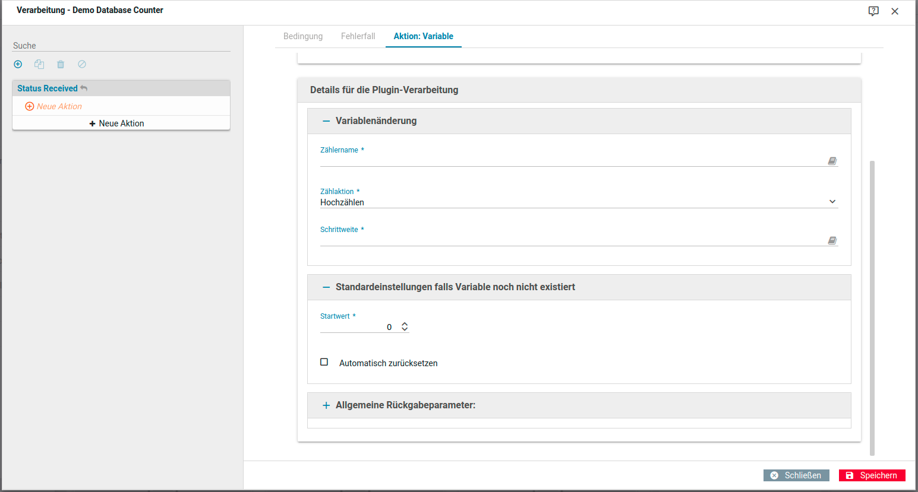
Task: Click the Startwert stepper arrows
Action: pyautogui.click(x=405, y=326)
